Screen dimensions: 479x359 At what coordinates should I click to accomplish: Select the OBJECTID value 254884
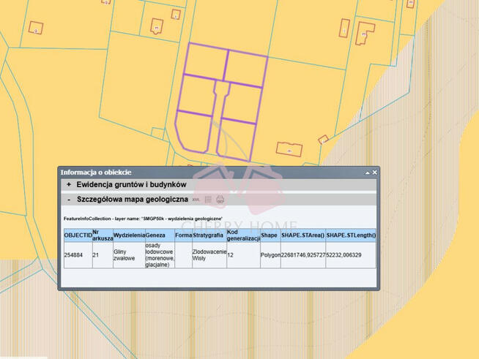pyautogui.click(x=78, y=255)
